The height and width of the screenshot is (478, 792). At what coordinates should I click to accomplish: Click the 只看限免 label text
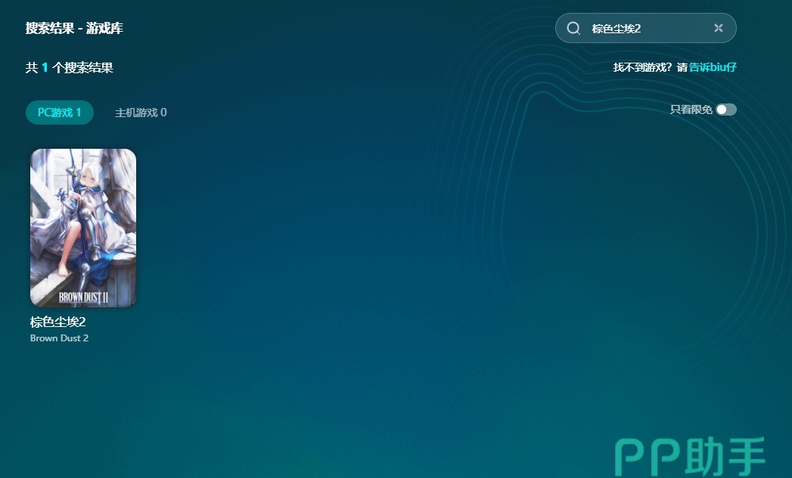point(691,109)
